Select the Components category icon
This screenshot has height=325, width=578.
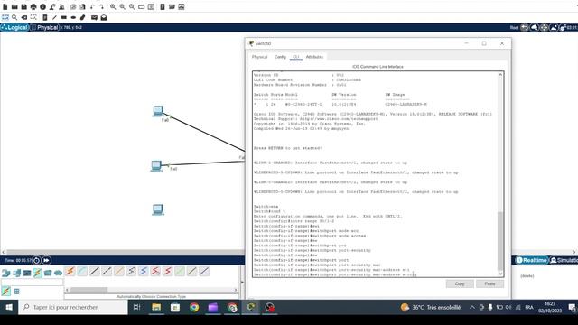pos(27,273)
